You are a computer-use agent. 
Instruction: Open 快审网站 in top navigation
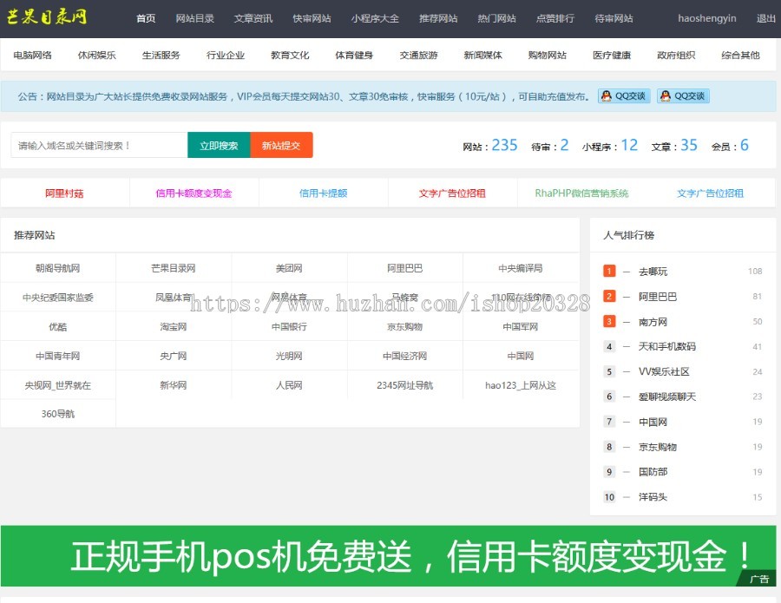pyautogui.click(x=312, y=18)
